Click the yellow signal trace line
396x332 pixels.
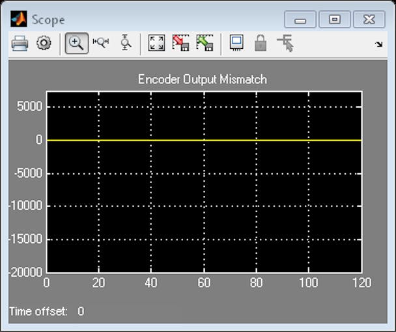pos(204,140)
